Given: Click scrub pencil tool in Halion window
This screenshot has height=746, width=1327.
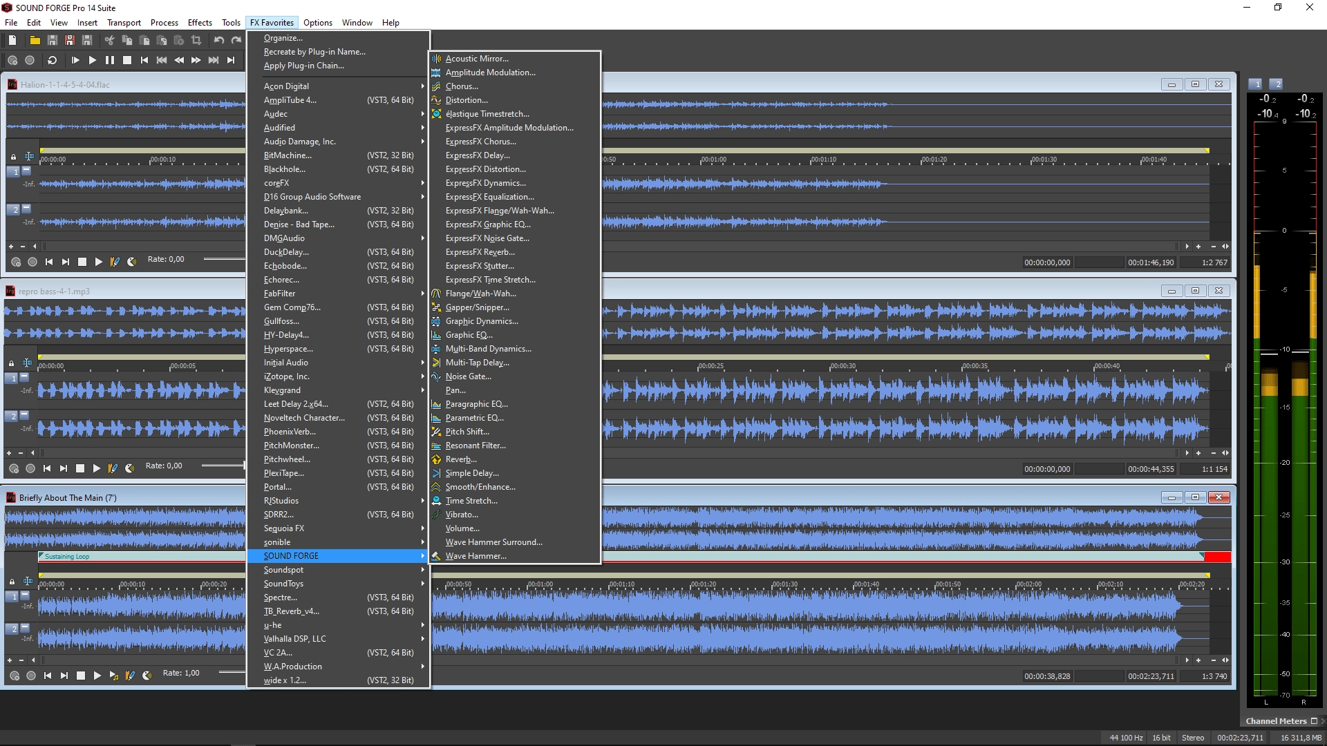Looking at the screenshot, I should pyautogui.click(x=115, y=262).
